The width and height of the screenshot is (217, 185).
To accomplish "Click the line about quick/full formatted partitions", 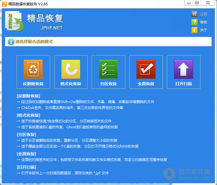I will click(64, 121).
